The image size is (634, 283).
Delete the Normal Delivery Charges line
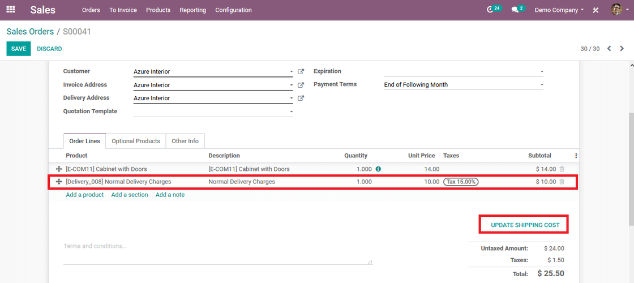[x=562, y=182]
